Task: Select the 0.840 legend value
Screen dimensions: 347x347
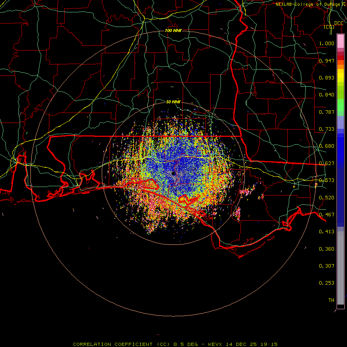Action: tap(327, 95)
